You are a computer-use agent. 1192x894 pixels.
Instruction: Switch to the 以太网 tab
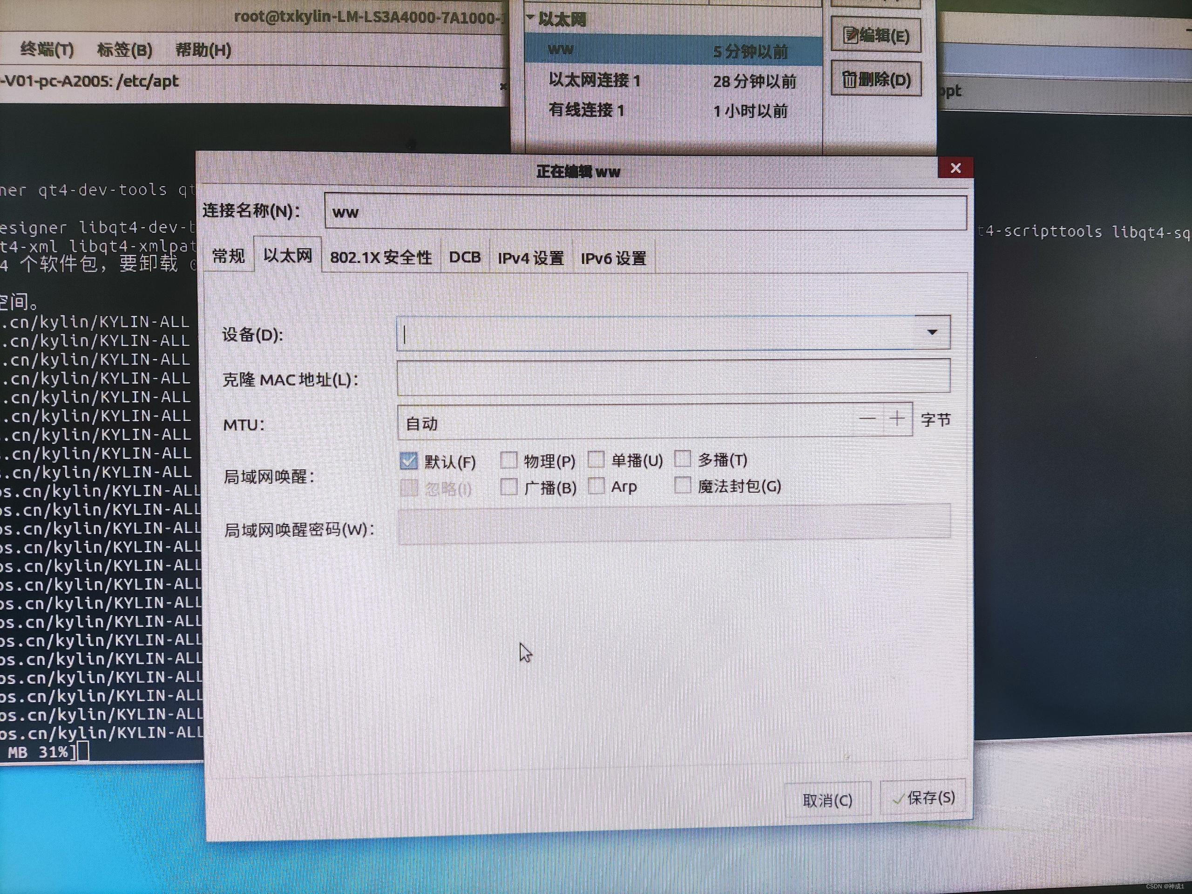tap(288, 255)
